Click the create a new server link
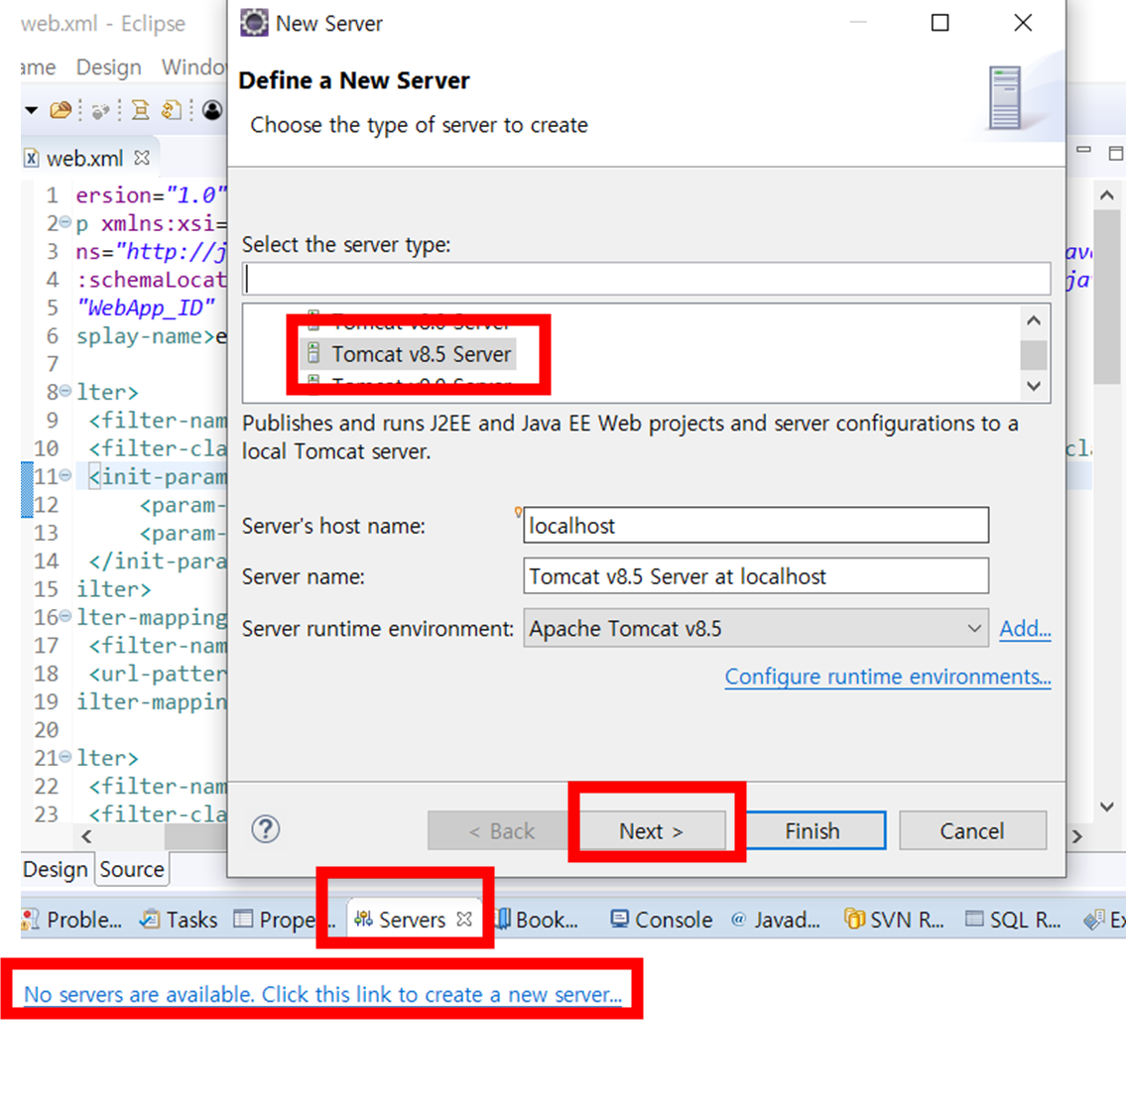The image size is (1126, 1116). pyautogui.click(x=323, y=995)
